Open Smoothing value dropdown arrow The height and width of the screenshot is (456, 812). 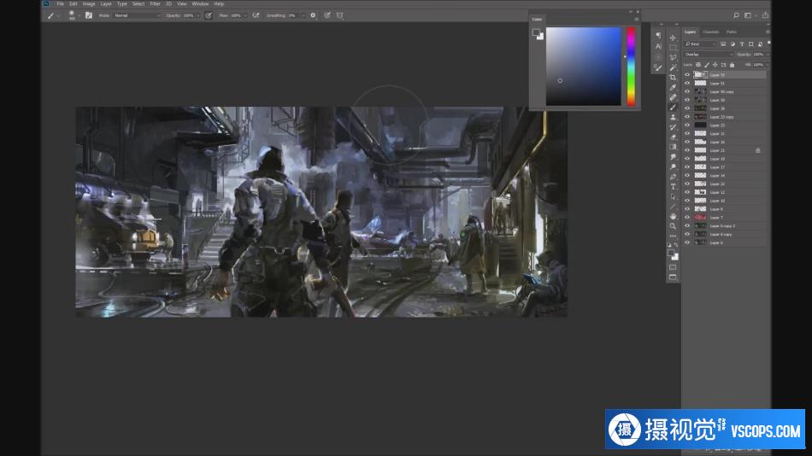click(x=303, y=15)
